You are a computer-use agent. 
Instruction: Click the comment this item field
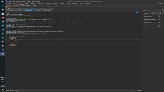point(148,10)
